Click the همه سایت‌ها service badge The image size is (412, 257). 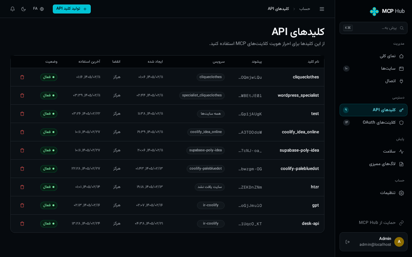211,114
